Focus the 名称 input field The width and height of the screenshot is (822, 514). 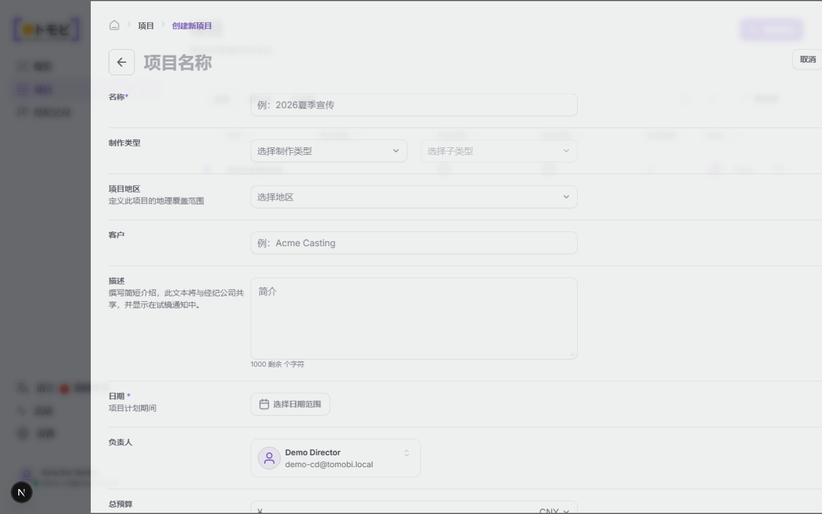pos(414,105)
